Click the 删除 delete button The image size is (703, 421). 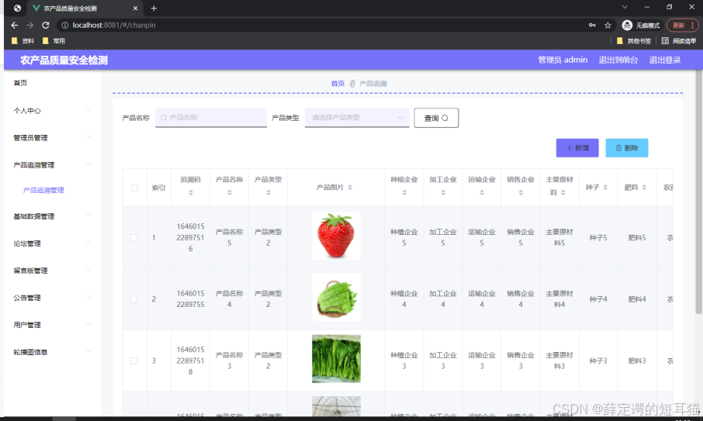click(x=627, y=148)
